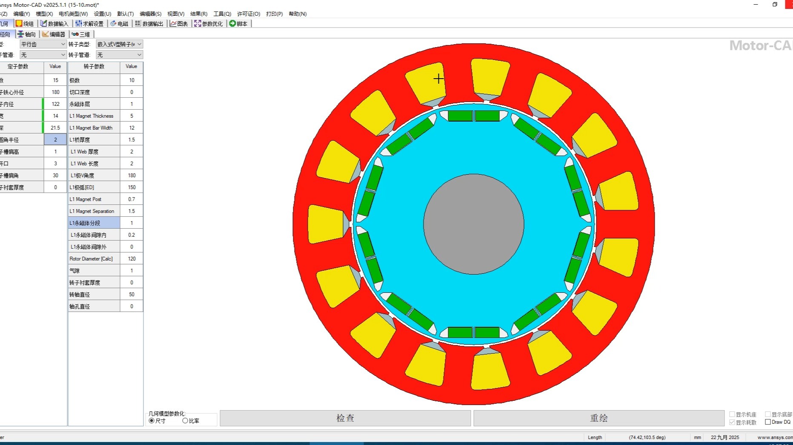The height and width of the screenshot is (445, 793).
Task: Toggle the 显示底部 checkbox
Action: (x=768, y=414)
